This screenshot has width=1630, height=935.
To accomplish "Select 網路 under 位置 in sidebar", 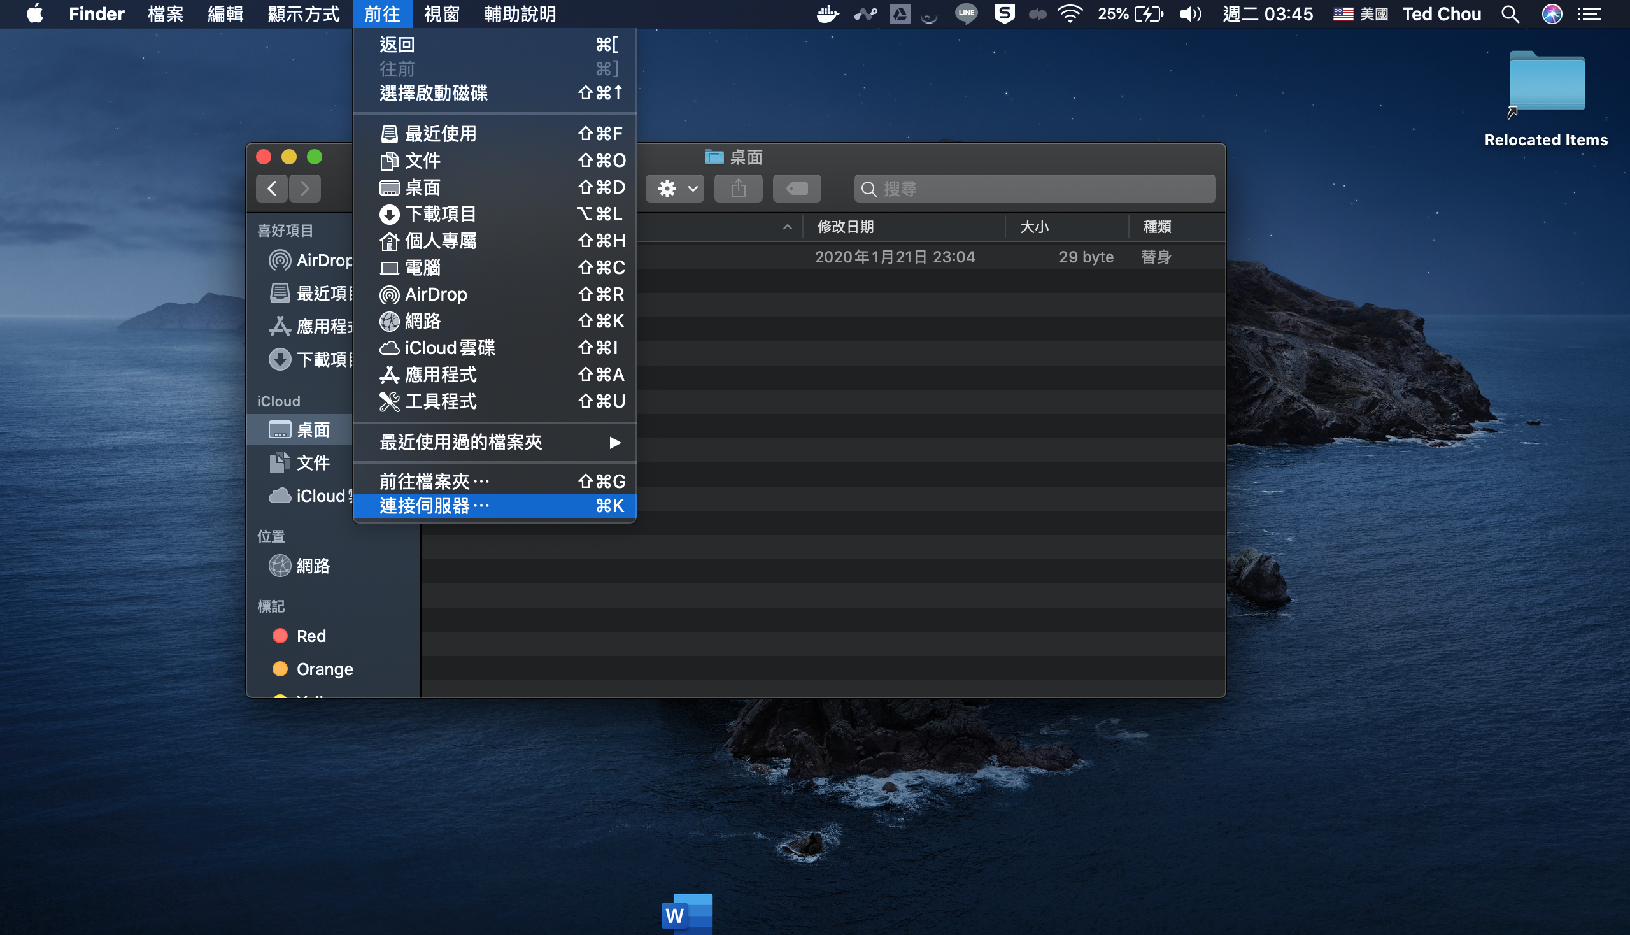I will click(313, 566).
